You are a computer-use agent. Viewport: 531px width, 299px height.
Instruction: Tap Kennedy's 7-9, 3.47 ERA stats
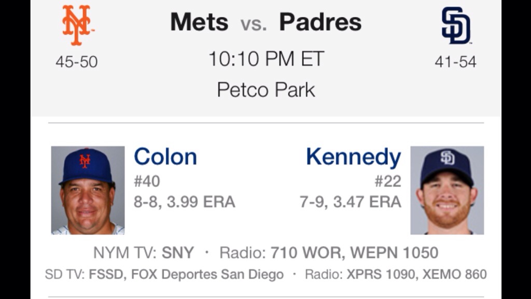click(x=351, y=202)
